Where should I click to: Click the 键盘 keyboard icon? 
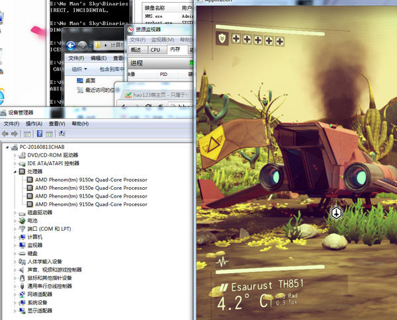click(22, 253)
